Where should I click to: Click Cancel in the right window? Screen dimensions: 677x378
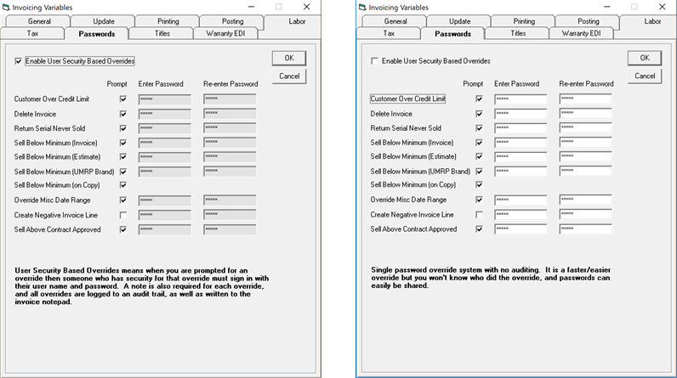(645, 76)
